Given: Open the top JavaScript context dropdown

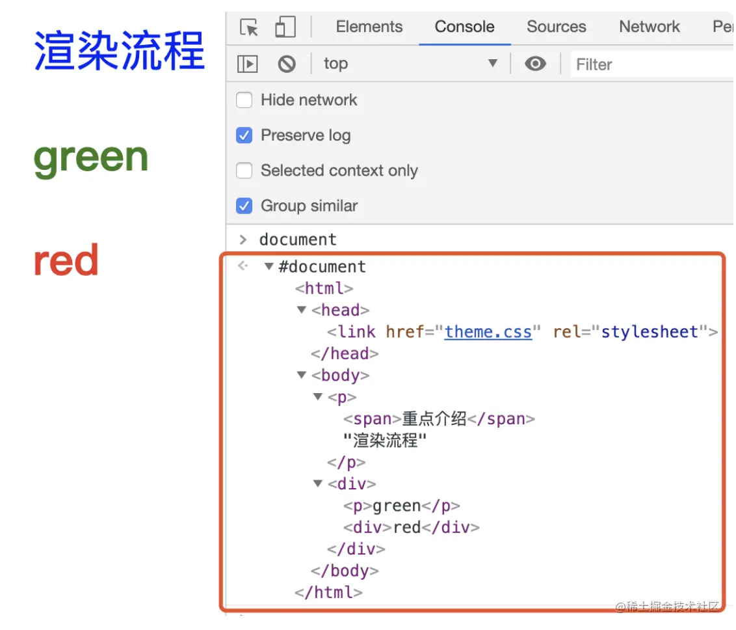Looking at the screenshot, I should click(410, 63).
